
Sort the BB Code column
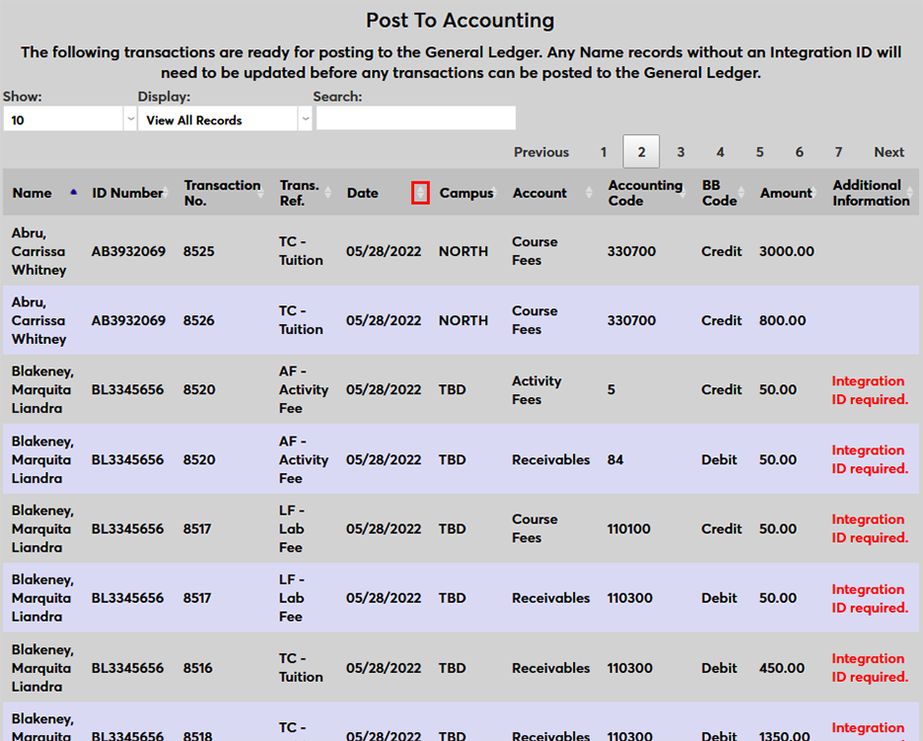point(743,192)
